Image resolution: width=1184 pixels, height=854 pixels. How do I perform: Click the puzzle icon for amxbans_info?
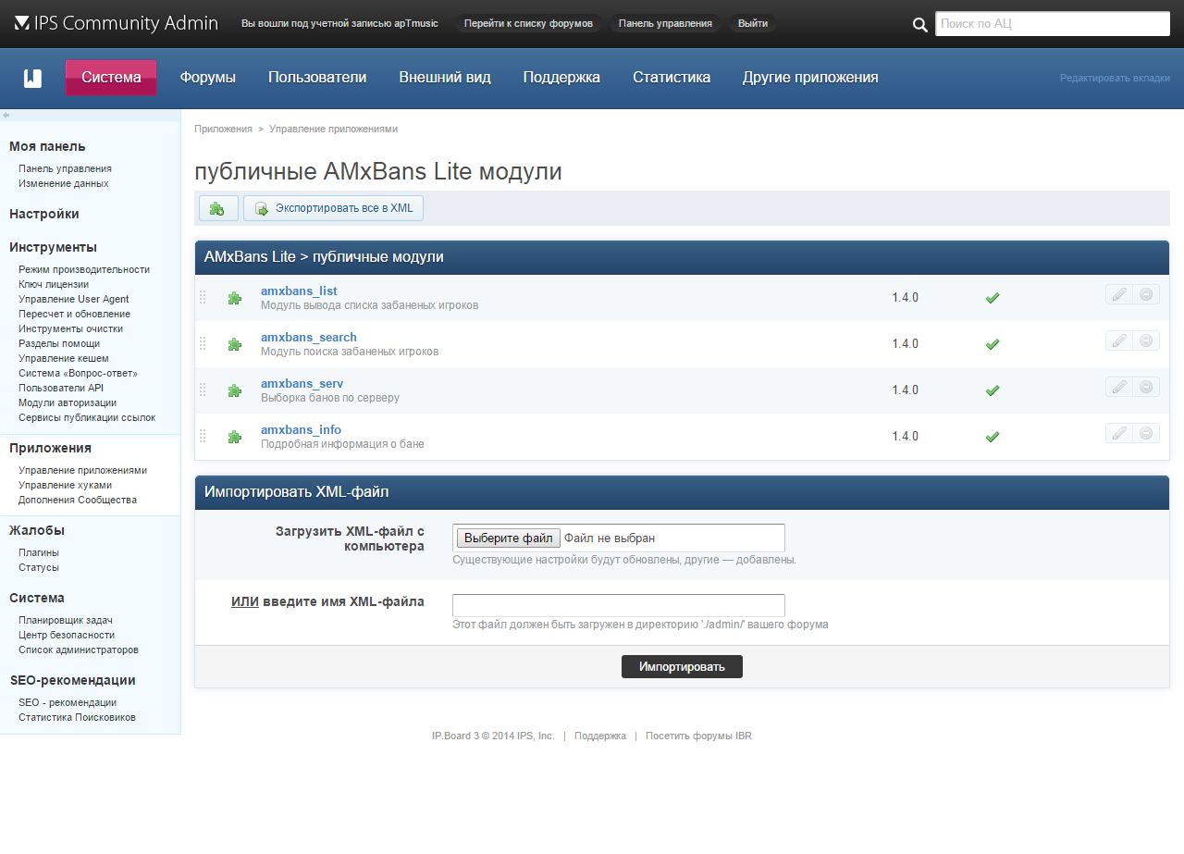coord(235,437)
